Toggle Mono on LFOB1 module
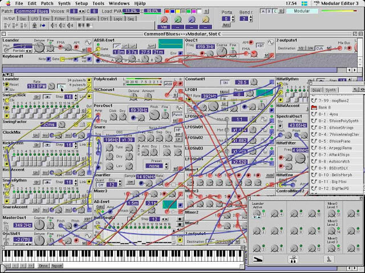 (224, 92)
